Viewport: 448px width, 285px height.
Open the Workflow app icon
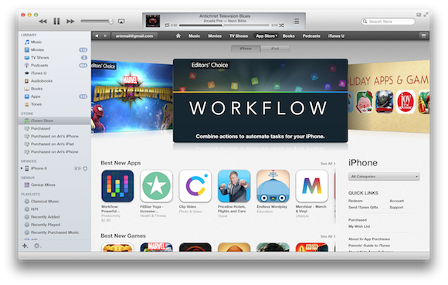(x=117, y=186)
